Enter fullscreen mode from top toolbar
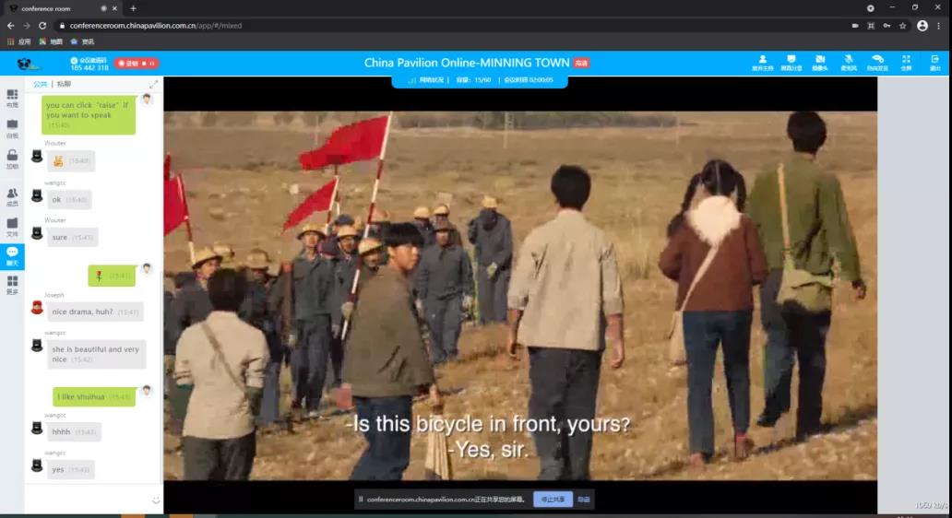 [906, 63]
